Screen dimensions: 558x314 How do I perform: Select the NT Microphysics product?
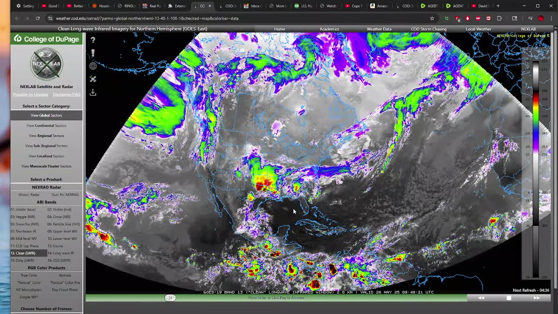tap(29, 290)
